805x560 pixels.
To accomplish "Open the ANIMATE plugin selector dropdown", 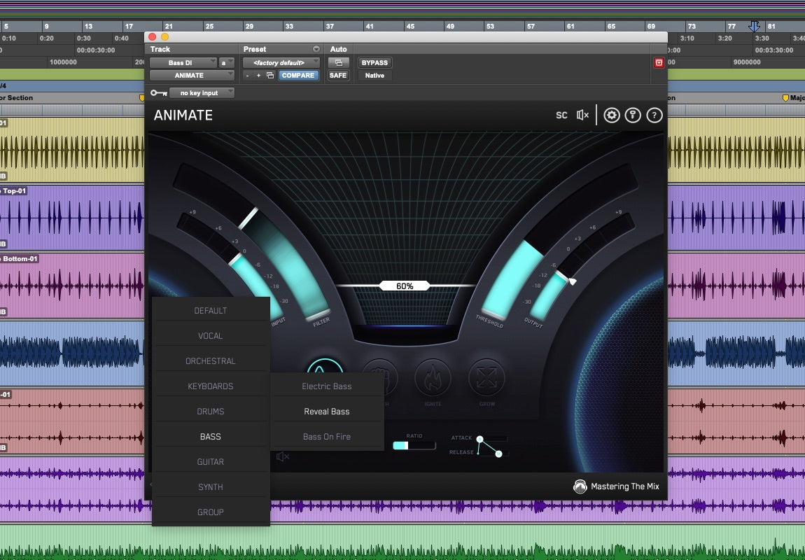I will [192, 76].
